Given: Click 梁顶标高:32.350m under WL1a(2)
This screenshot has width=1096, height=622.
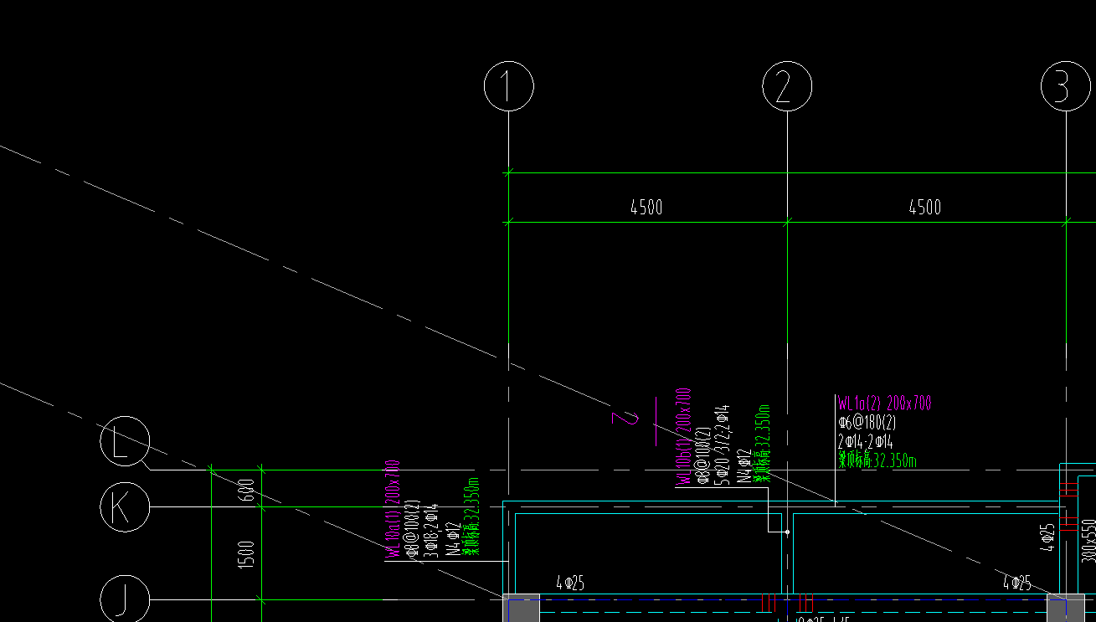Looking at the screenshot, I should coord(877,460).
